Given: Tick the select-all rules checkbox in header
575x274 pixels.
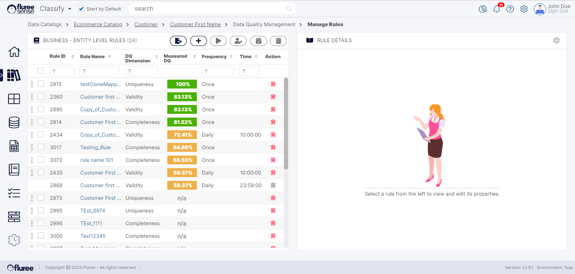Looking at the screenshot, I should click(x=41, y=71).
